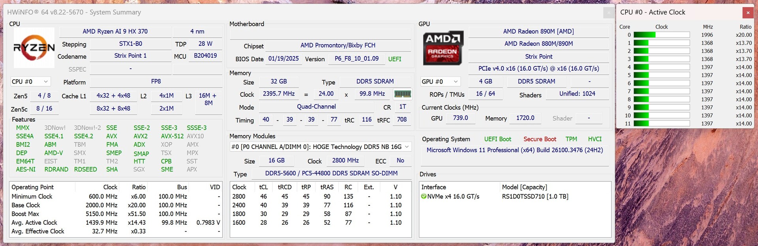The image size is (758, 246).
Task: Click core 11 clock usage bar
Action: [661, 124]
